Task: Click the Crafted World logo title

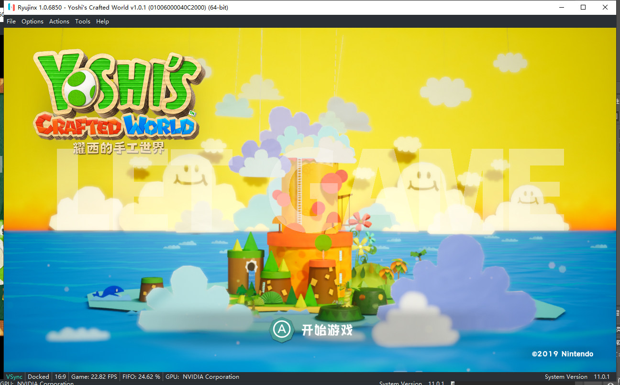Action: point(115,126)
